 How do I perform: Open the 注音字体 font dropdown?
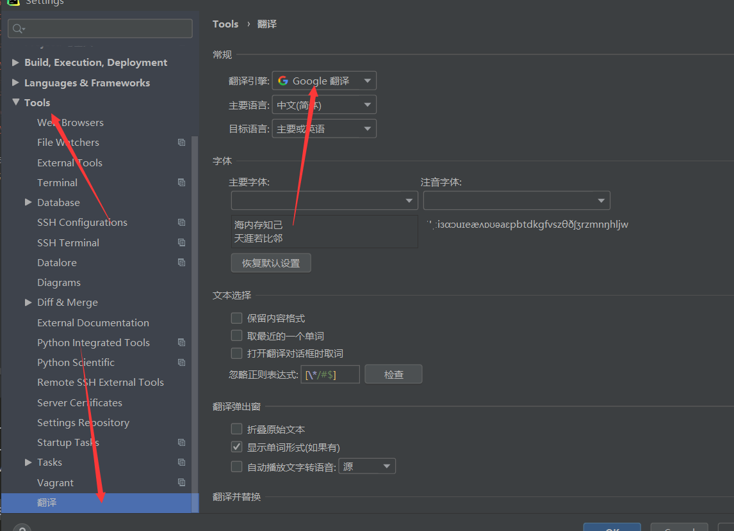click(x=516, y=200)
